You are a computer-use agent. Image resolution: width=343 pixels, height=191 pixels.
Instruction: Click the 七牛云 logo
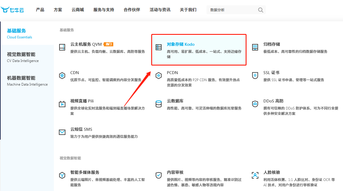tap(12, 10)
